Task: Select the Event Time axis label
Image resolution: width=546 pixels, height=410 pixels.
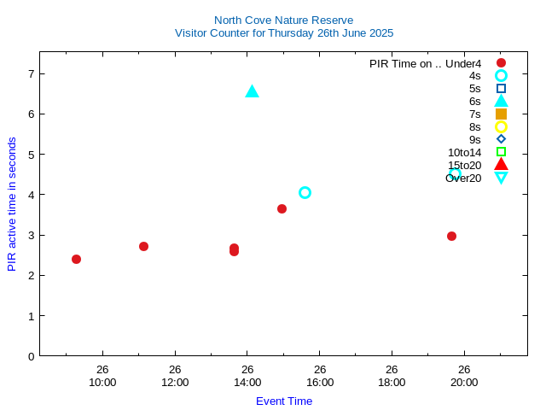Action: [x=283, y=401]
